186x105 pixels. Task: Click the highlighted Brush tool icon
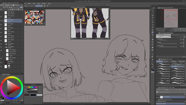coord(152,32)
